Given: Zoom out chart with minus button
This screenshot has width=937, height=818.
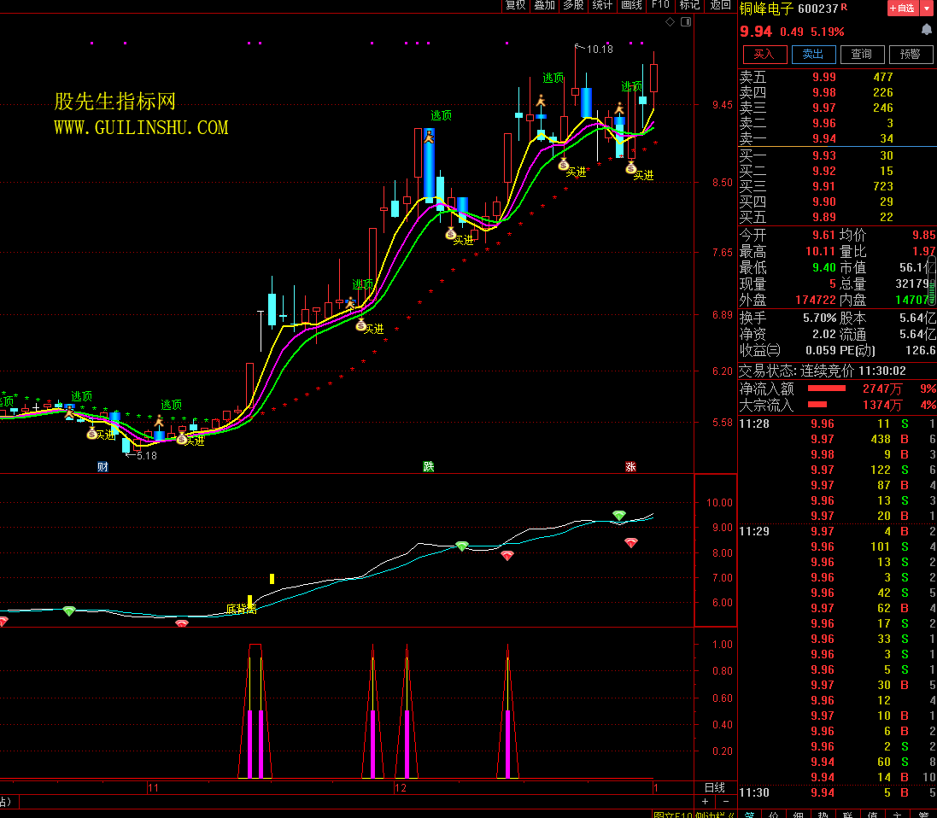Looking at the screenshot, I should coord(726,801).
